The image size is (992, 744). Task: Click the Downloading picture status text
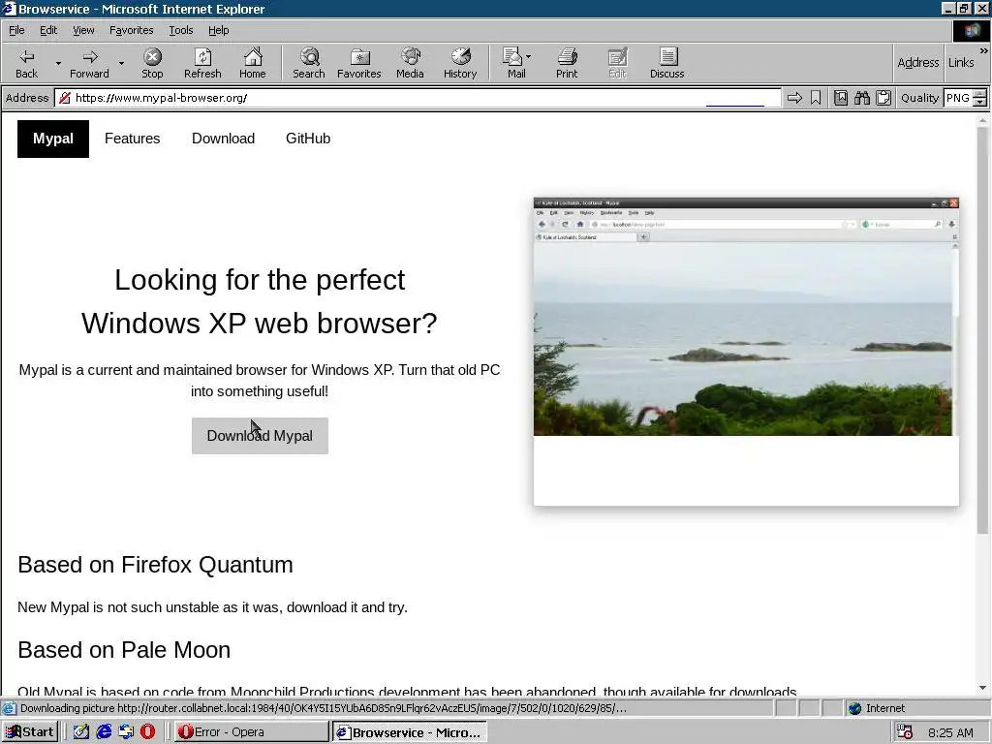(324, 708)
